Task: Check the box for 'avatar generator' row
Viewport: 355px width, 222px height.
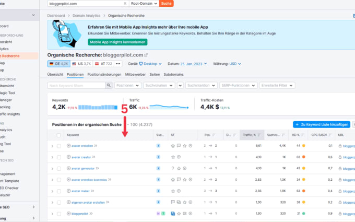Action: tap(59, 169)
